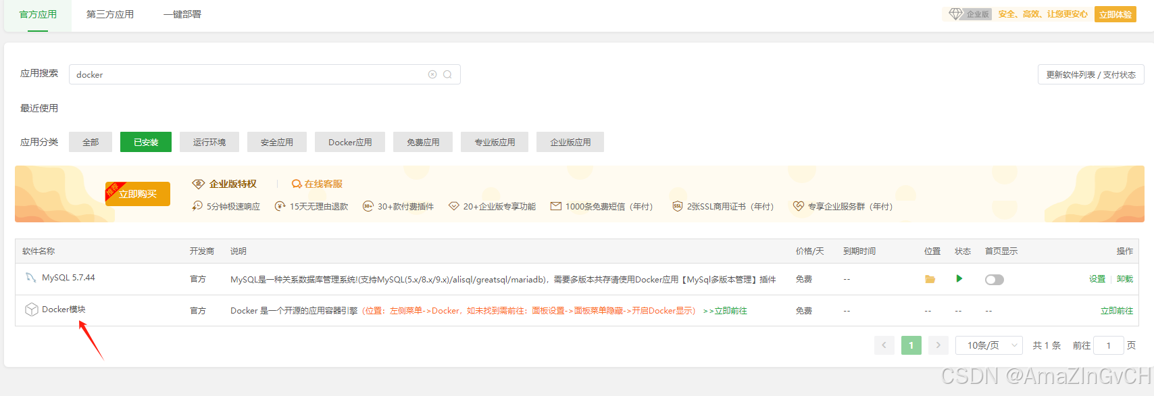Click Docker row 立即前往 action link
Screen dimensions: 1154x396
tap(1117, 310)
